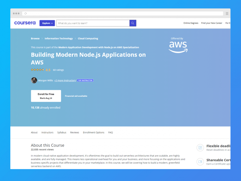Viewport: 241px width, 181px height.
Task: Click the AWS logo under Offered By
Action: click(x=178, y=47)
